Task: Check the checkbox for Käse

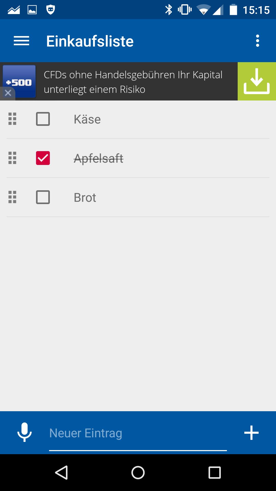Action: click(43, 119)
